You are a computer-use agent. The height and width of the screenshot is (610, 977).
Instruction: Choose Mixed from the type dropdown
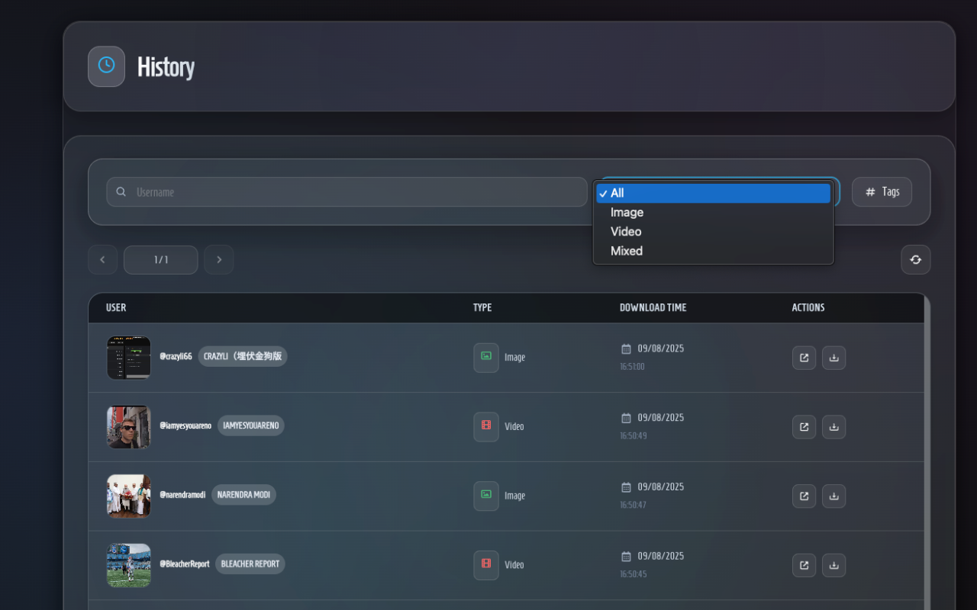713,251
